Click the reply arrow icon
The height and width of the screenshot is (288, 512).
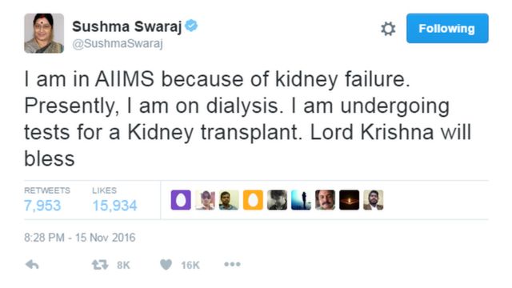[x=32, y=265]
